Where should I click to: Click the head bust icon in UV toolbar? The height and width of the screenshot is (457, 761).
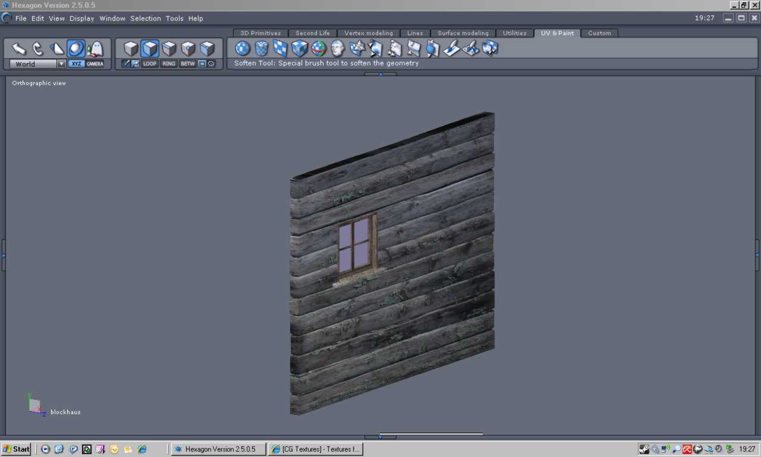tap(338, 48)
